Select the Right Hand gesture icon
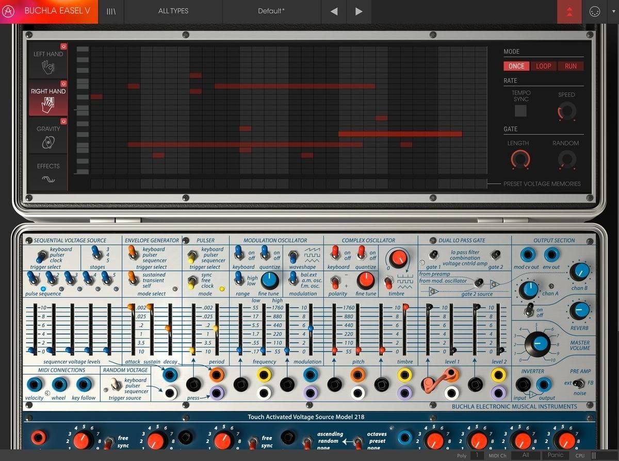The width and height of the screenshot is (619, 461). (x=48, y=104)
